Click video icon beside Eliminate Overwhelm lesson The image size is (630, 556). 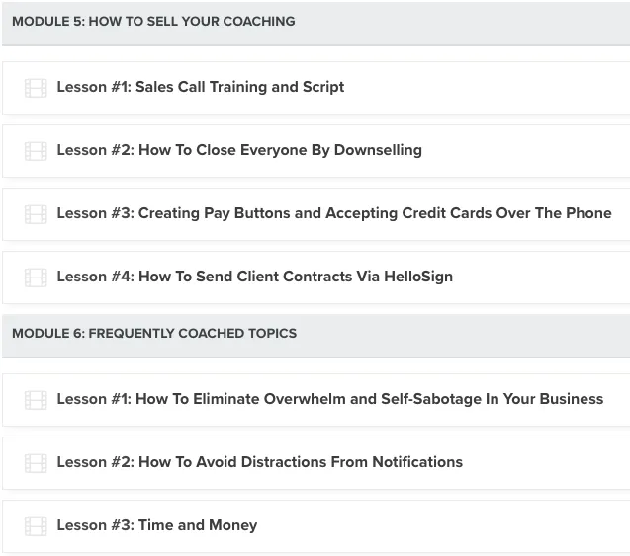[x=36, y=400]
